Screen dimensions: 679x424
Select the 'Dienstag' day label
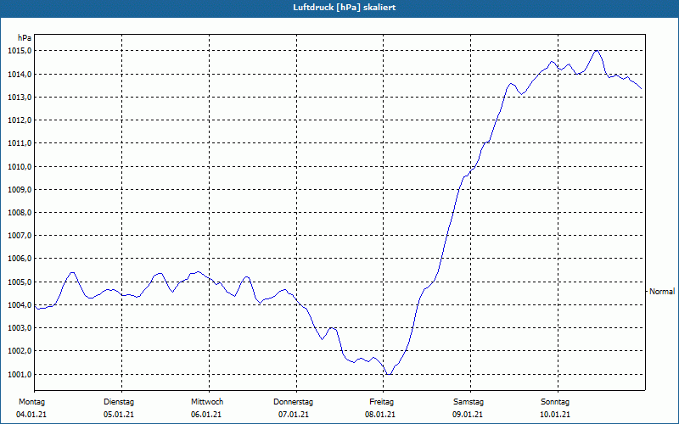(x=119, y=402)
